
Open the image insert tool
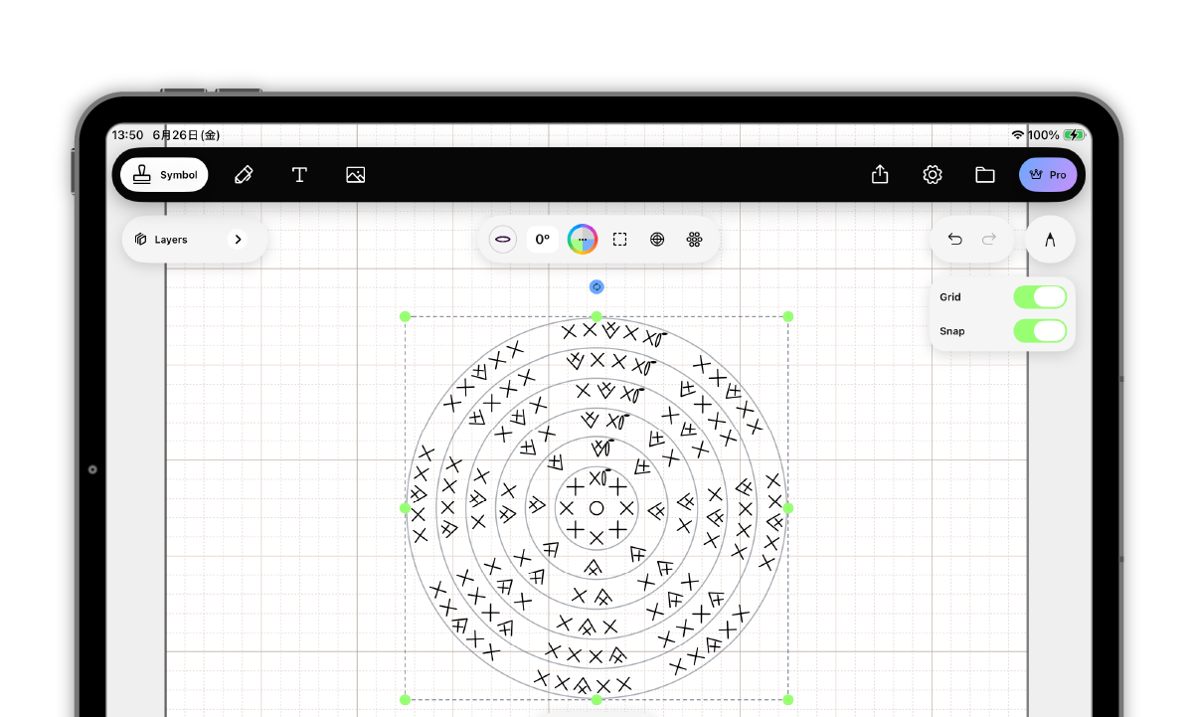click(356, 175)
